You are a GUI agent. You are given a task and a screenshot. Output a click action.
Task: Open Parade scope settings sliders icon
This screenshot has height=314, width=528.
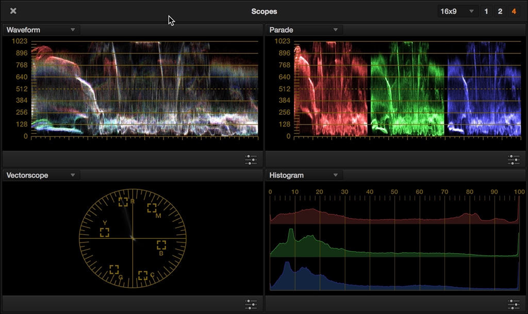click(513, 159)
